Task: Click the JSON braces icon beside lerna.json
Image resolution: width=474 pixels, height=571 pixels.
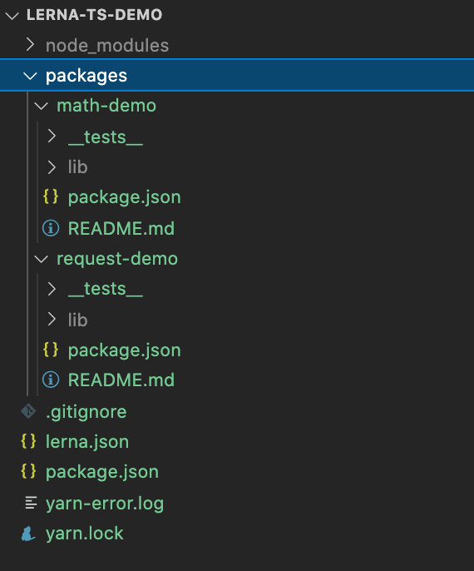Action: (x=28, y=441)
